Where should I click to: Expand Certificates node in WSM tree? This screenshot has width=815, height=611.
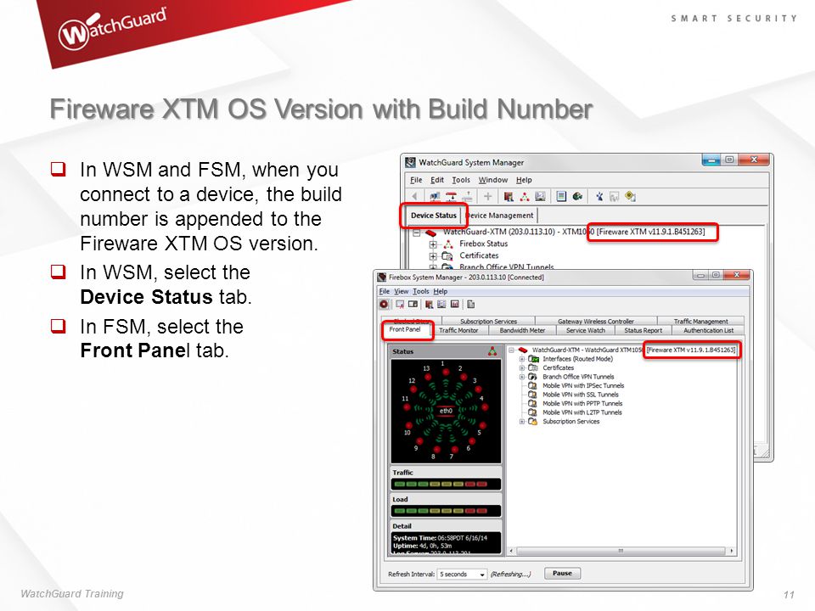433,255
